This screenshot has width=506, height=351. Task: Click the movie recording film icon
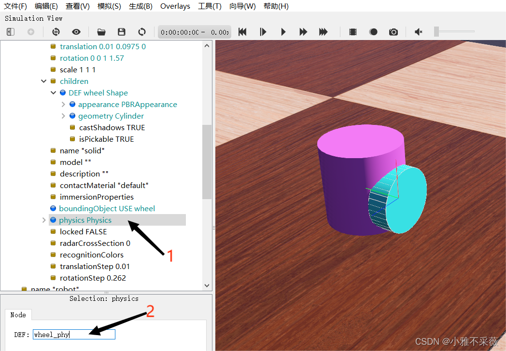tap(353, 32)
